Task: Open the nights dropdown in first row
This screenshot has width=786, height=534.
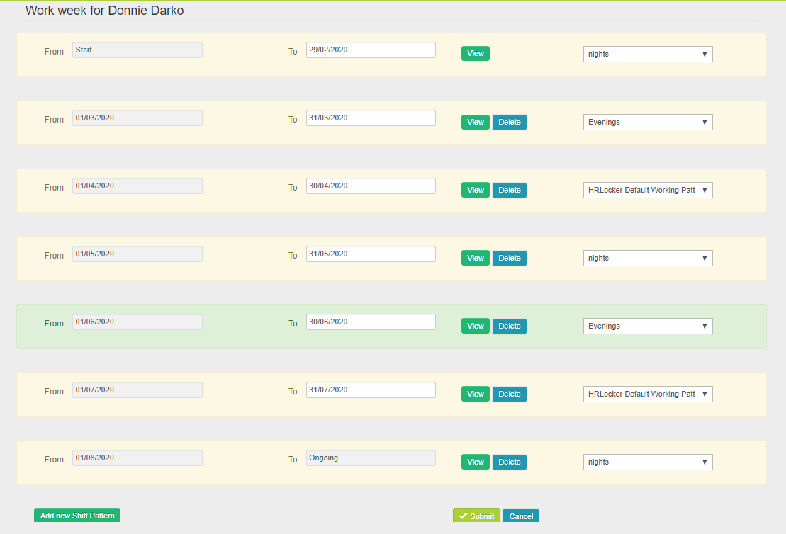Action: [x=647, y=54]
